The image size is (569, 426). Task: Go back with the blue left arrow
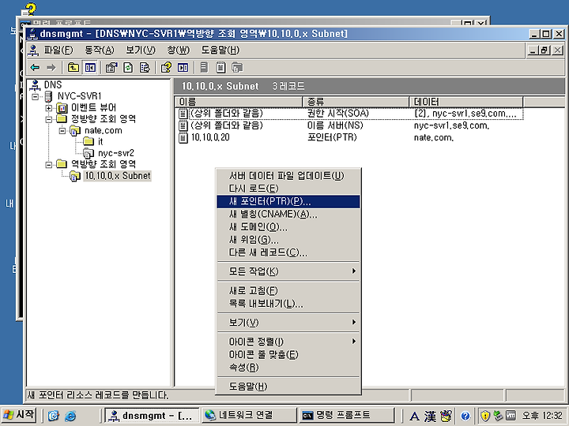click(36, 67)
